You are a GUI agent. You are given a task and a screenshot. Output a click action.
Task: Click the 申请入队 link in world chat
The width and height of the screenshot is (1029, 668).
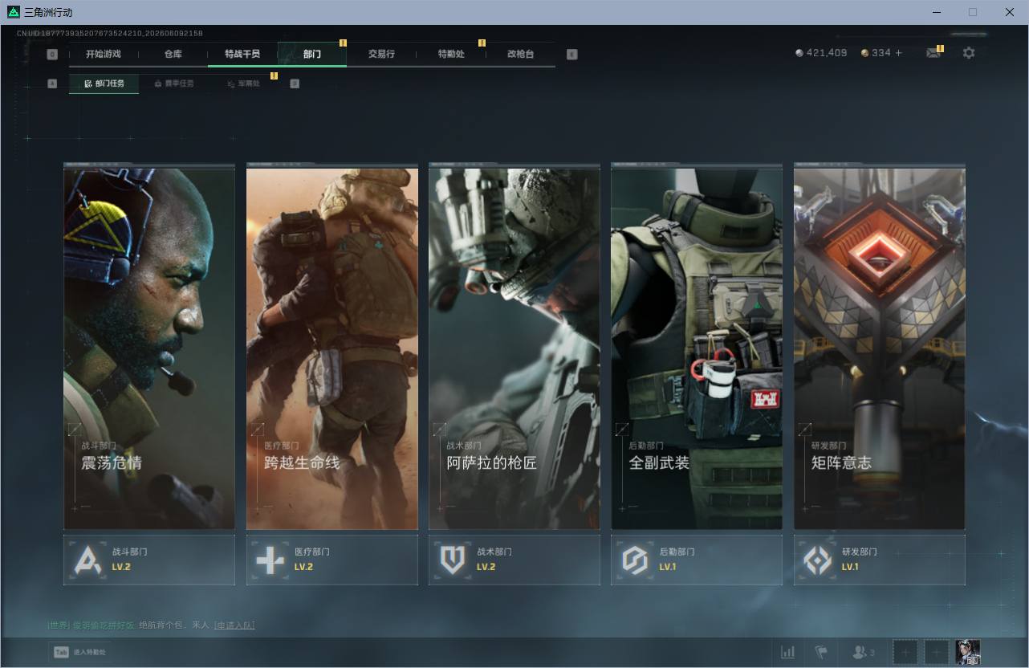point(234,625)
